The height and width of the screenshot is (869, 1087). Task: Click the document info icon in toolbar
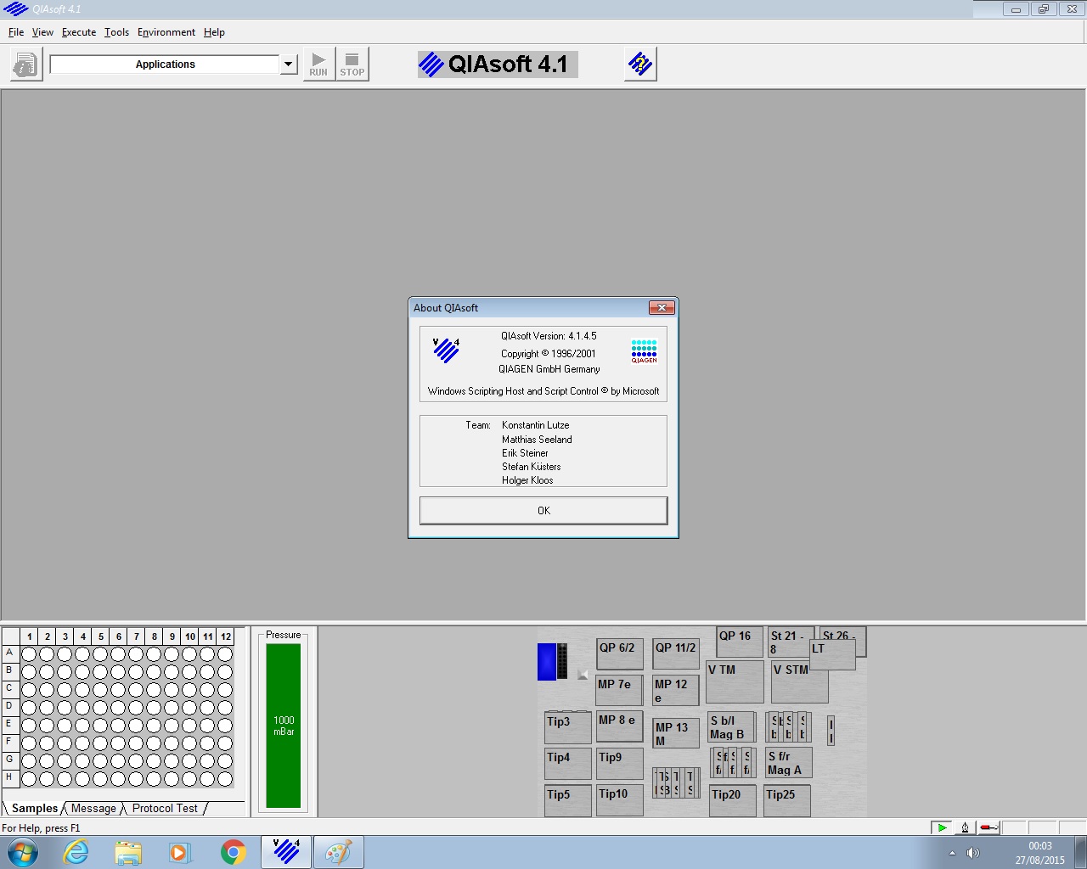[x=25, y=64]
